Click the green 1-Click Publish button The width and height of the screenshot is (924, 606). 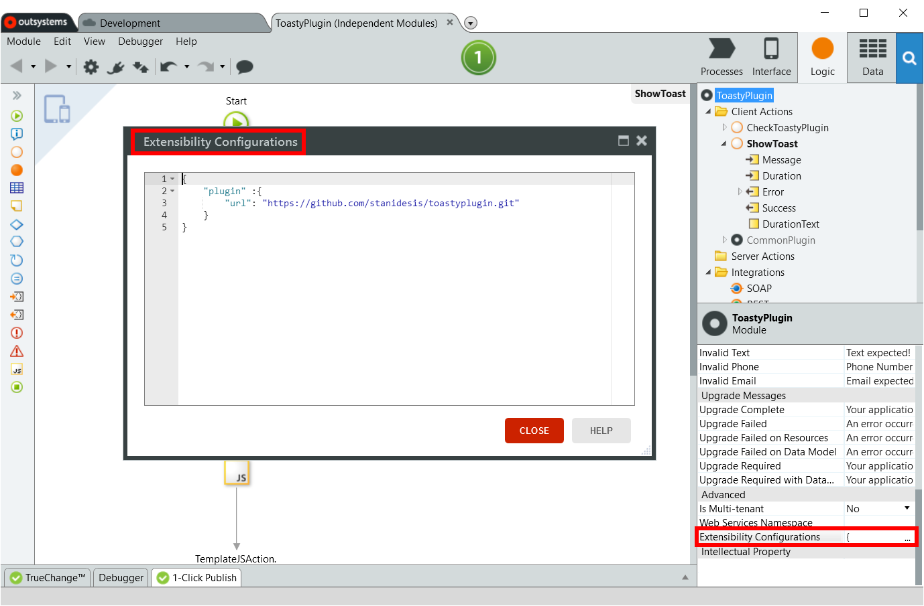[x=478, y=58]
